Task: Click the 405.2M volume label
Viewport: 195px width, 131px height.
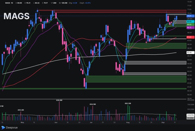Action: (x=21, y=110)
